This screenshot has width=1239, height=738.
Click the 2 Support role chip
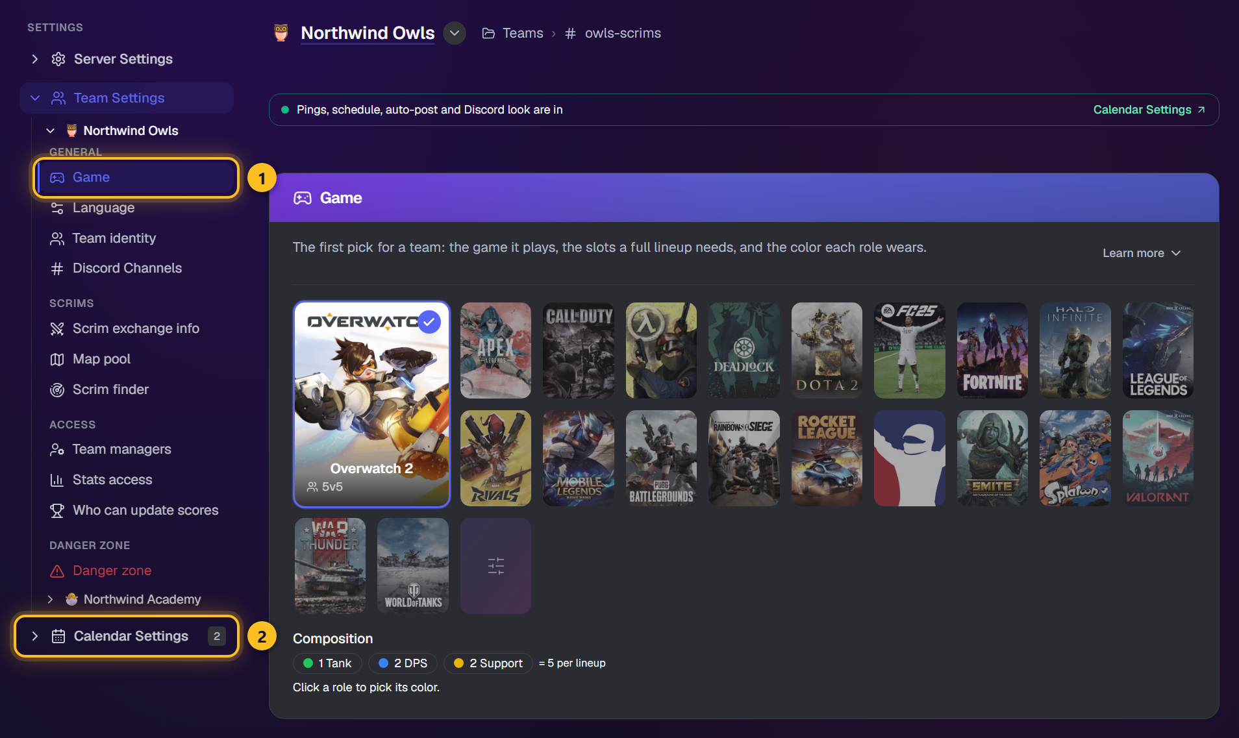pyautogui.click(x=488, y=663)
